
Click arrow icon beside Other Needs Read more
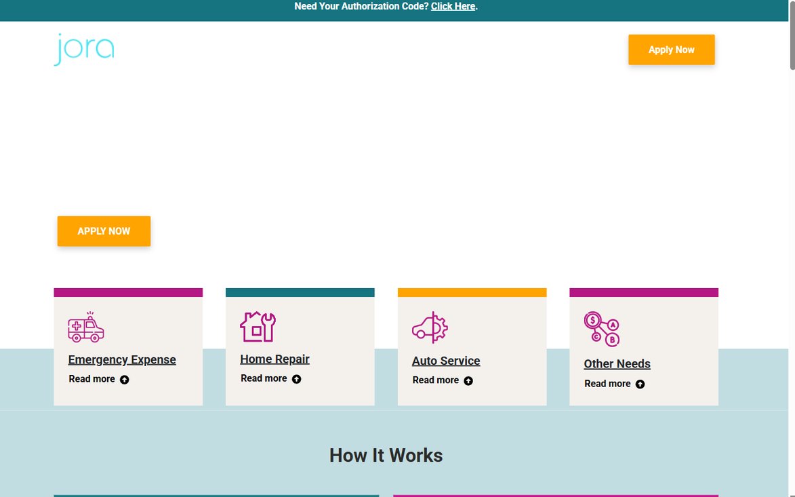[x=640, y=384]
